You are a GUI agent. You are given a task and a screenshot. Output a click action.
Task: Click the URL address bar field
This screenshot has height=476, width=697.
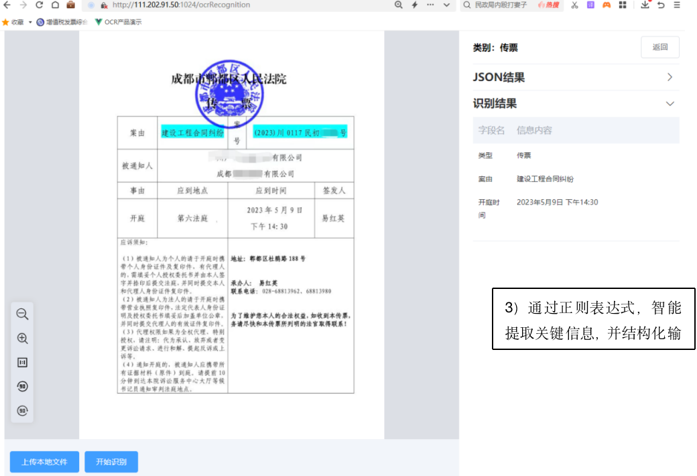[x=235, y=5]
